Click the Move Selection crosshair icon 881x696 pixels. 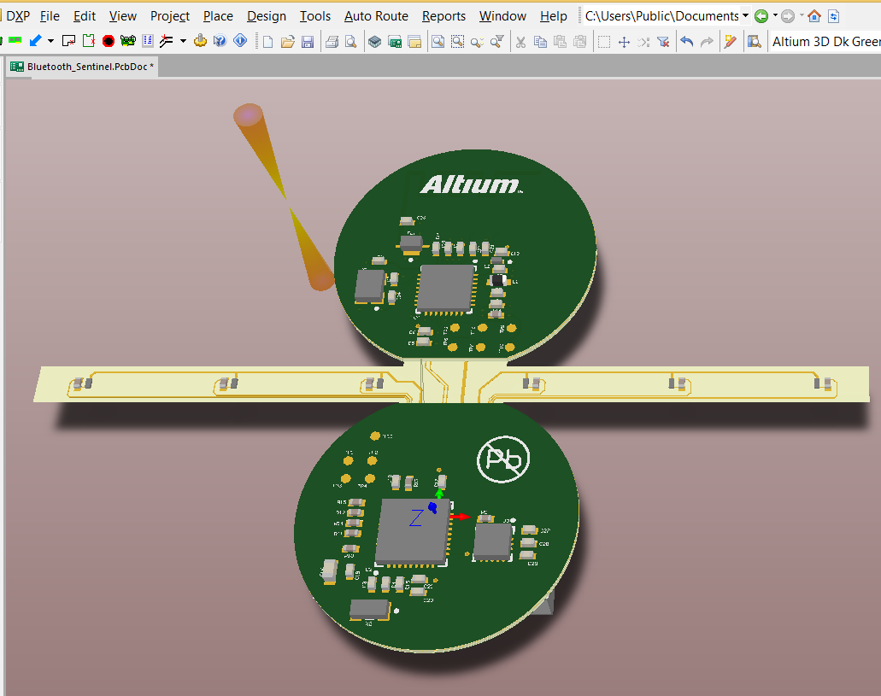point(624,42)
